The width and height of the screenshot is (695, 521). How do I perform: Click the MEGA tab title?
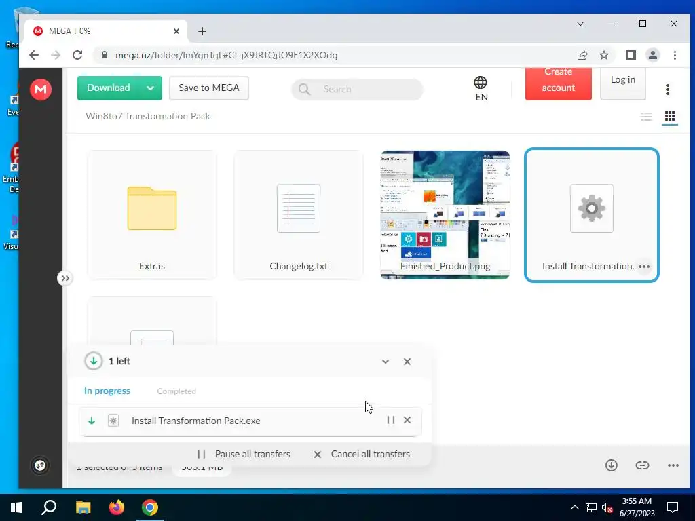[x=69, y=31]
